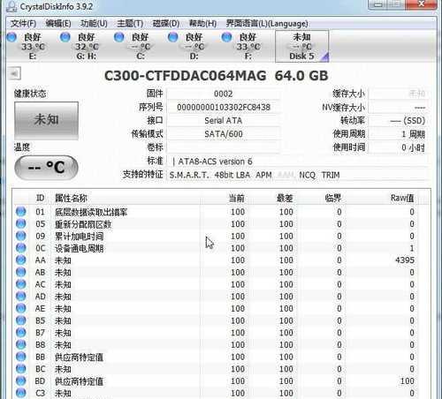
Task: Select the G: H: drive status icon
Action: click(65, 37)
